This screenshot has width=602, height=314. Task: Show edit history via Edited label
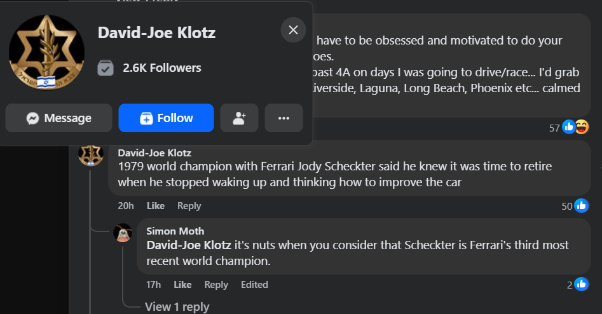point(254,285)
